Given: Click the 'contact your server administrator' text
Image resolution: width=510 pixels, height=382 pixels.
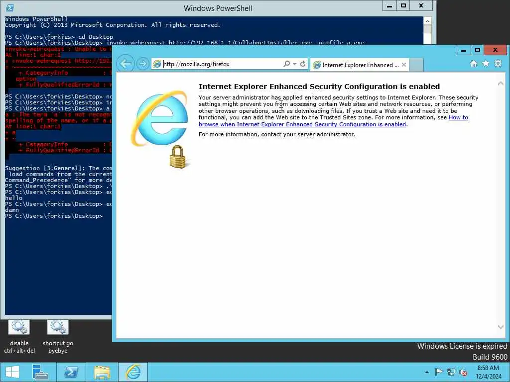Looking at the screenshot, I should click(x=308, y=134).
